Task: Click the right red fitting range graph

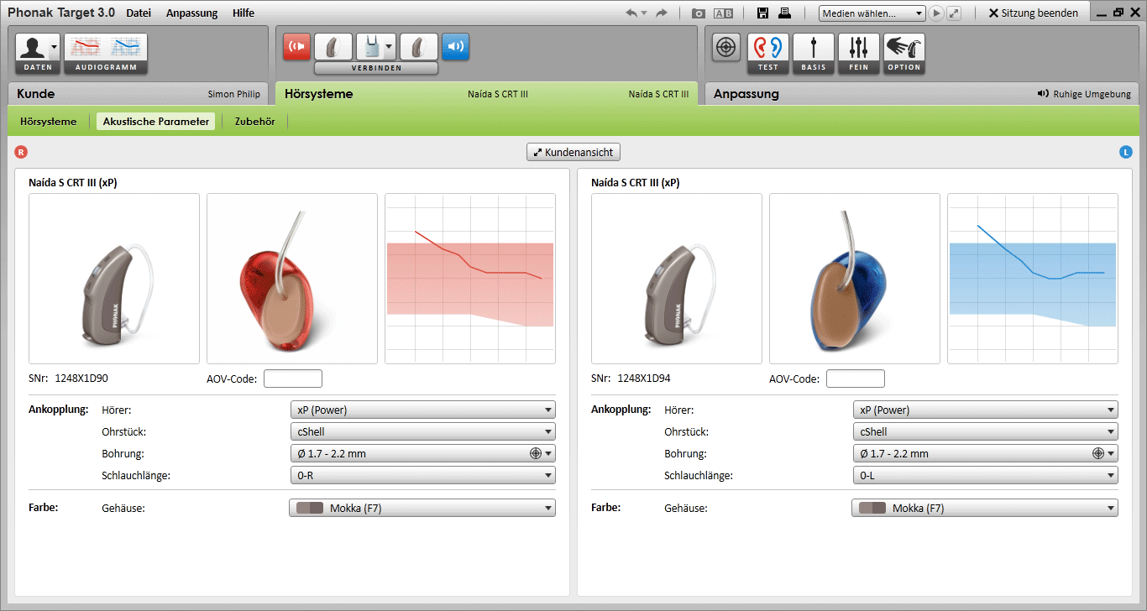Action: tap(470, 279)
